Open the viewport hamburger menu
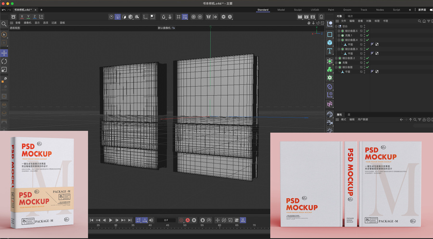The height and width of the screenshot is (239, 433). 12,23
